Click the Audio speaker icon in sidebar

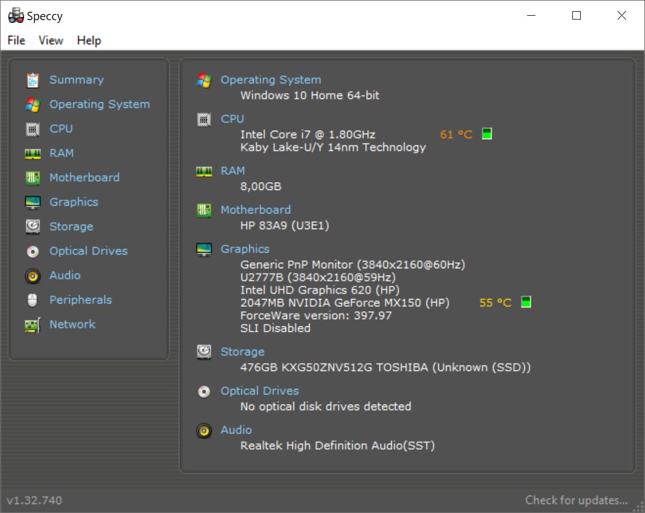click(x=33, y=275)
